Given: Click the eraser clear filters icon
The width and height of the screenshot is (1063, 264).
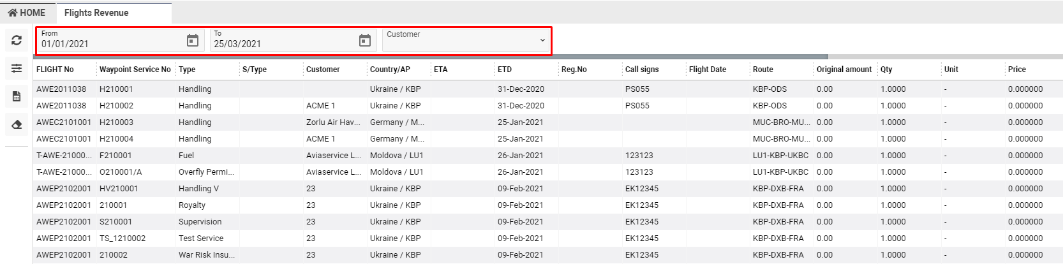Looking at the screenshot, I should click(17, 125).
